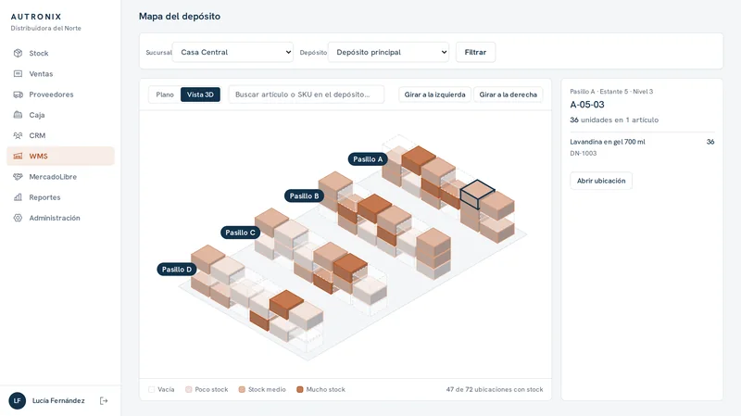Click the Filtrar button
Image resolution: width=741 pixels, height=416 pixels.
click(x=475, y=52)
